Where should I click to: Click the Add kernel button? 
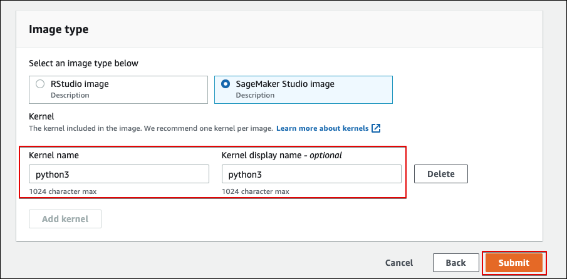[65, 219]
